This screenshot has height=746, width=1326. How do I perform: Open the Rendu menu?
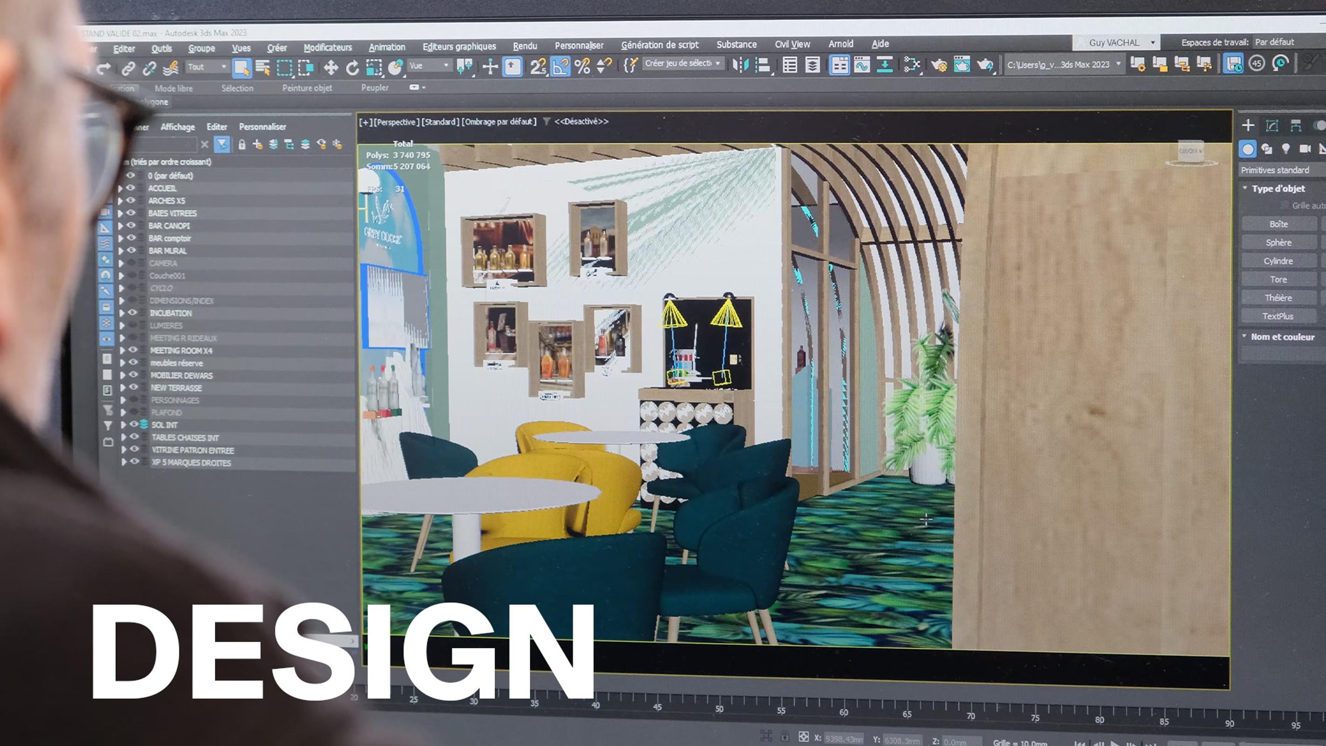click(x=525, y=46)
